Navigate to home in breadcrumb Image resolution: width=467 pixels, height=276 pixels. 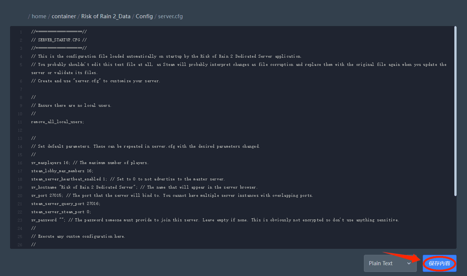[39, 16]
